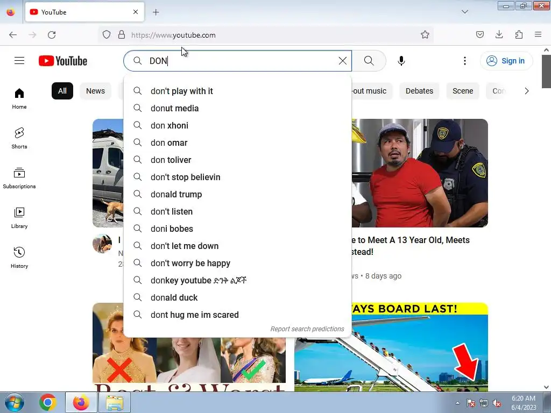Clear the search box with the X
The width and height of the screenshot is (551, 413).
[343, 61]
